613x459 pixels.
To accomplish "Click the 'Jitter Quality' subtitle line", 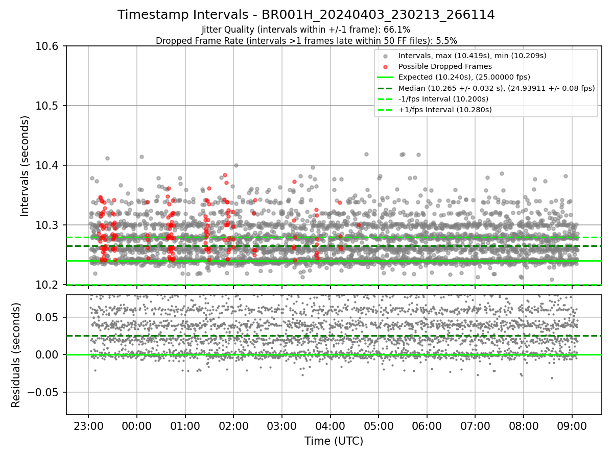I will point(306,30).
